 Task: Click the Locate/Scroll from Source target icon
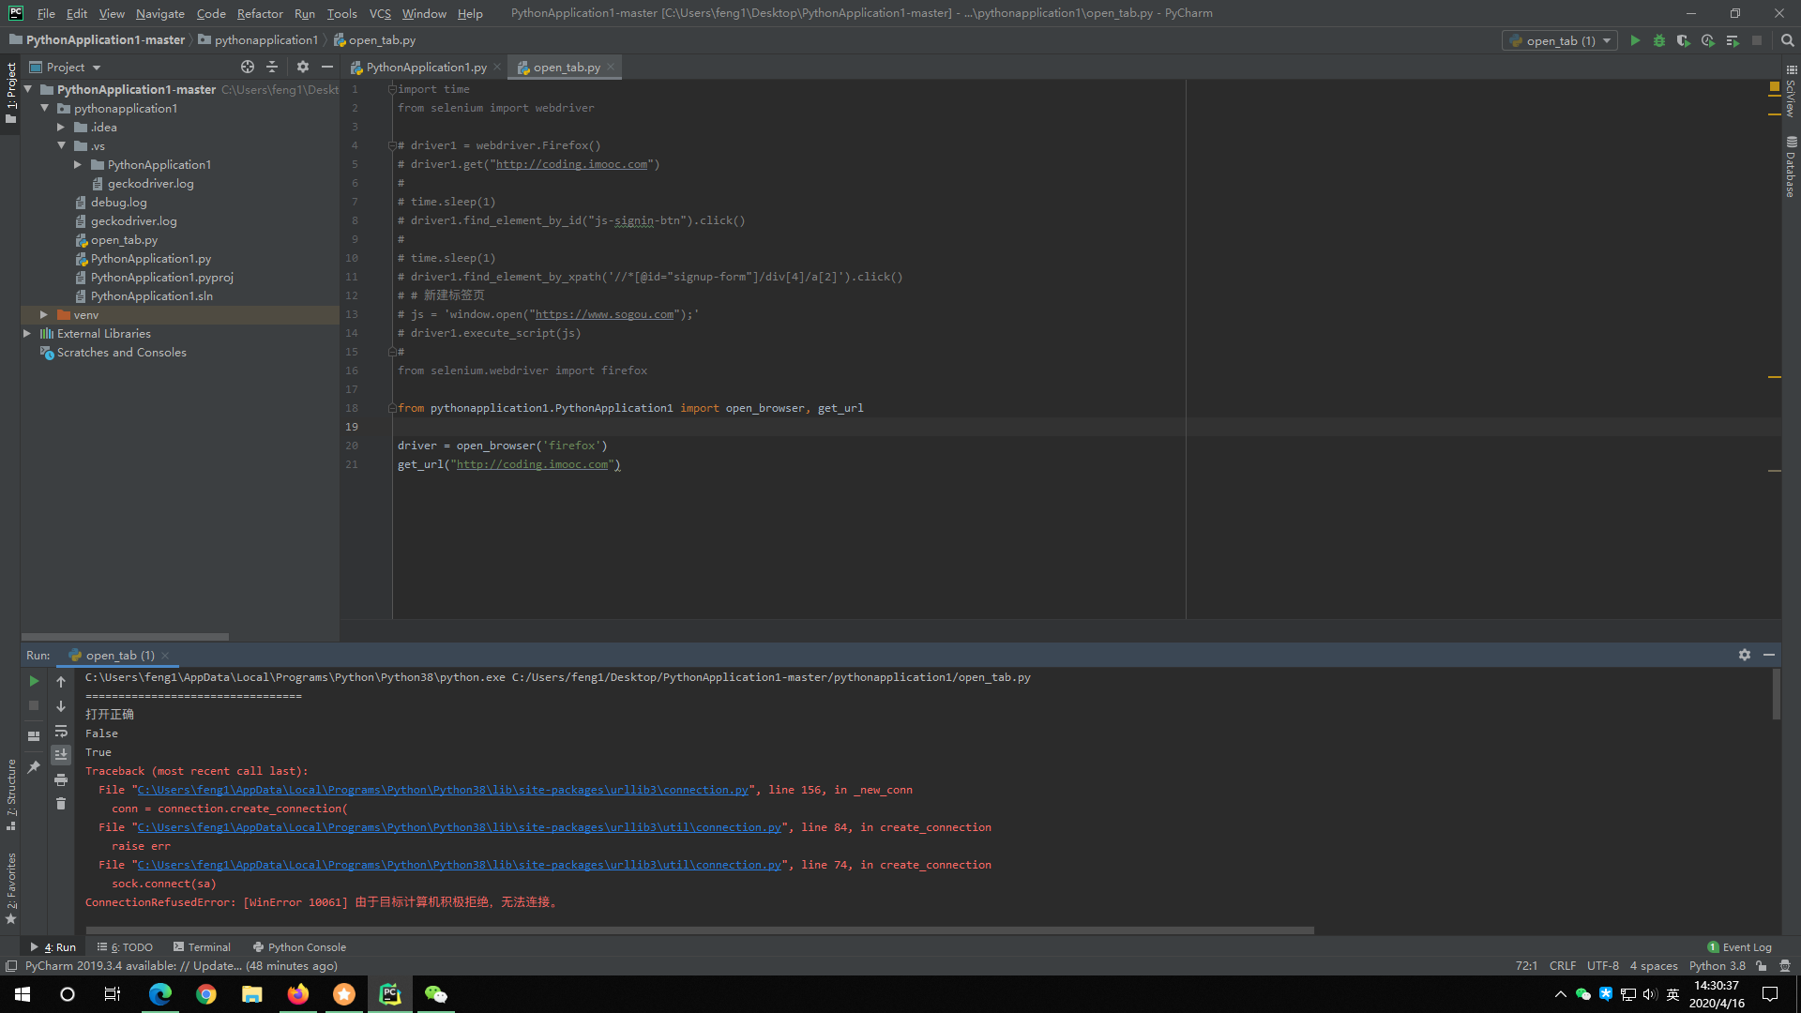coord(248,67)
